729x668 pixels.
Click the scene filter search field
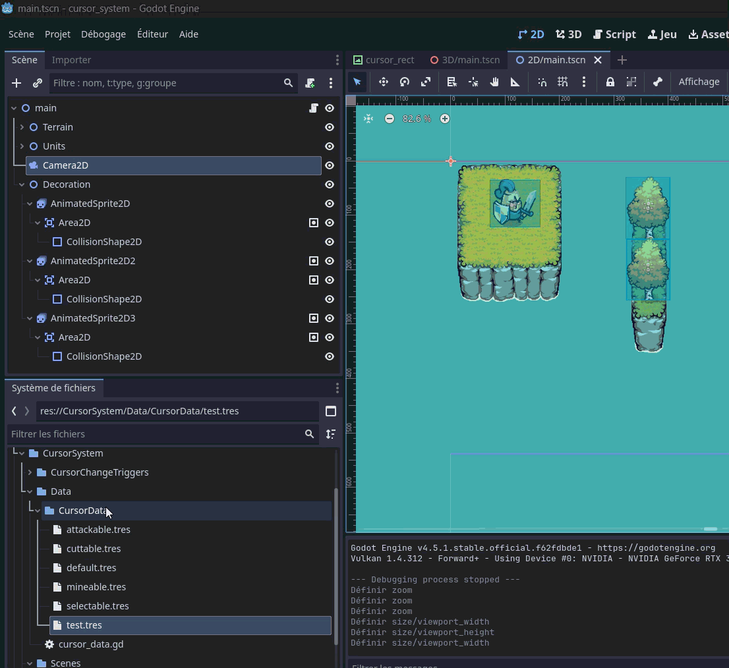click(x=165, y=83)
